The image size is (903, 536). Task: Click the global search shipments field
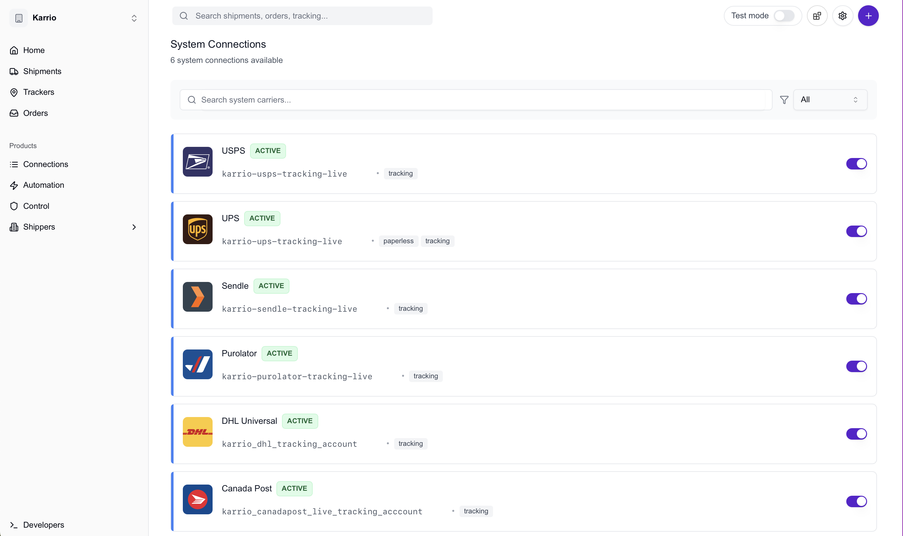point(302,15)
